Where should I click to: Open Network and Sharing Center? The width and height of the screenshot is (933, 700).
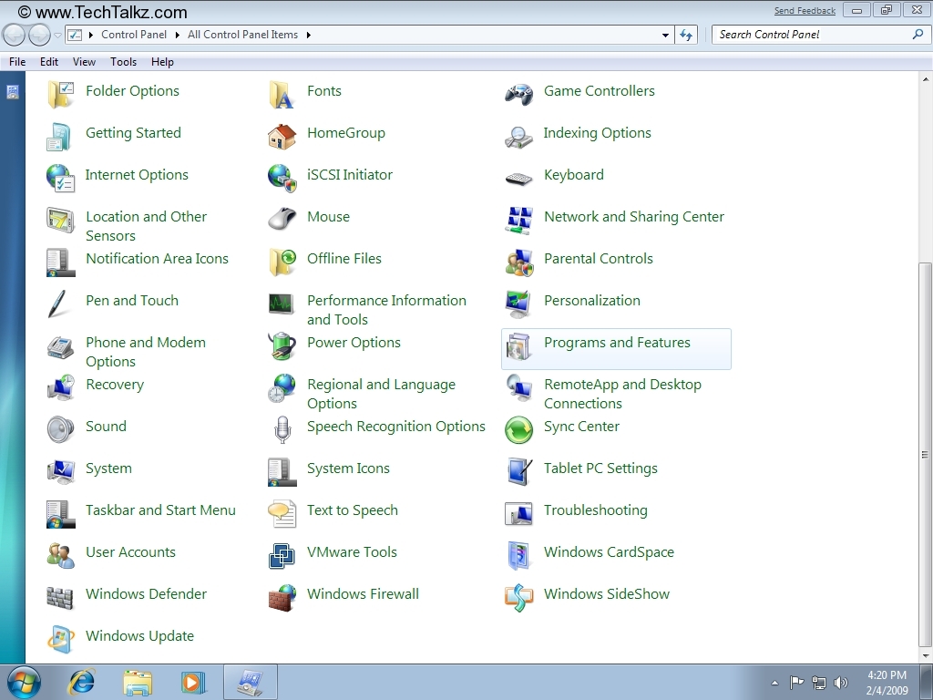(x=634, y=217)
